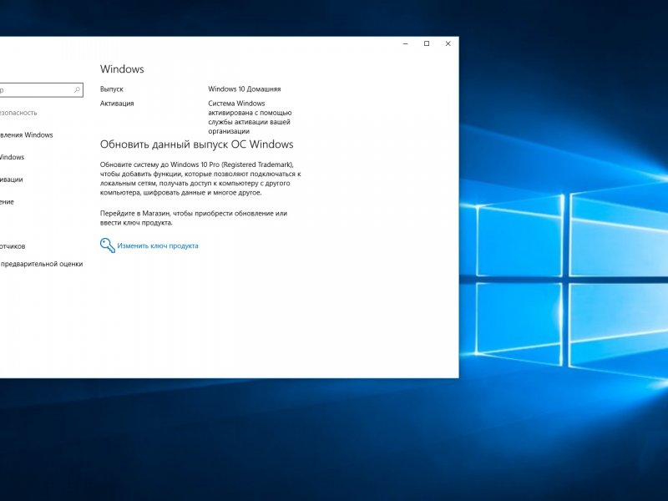Close the Settings window
668x501 pixels.
(448, 43)
